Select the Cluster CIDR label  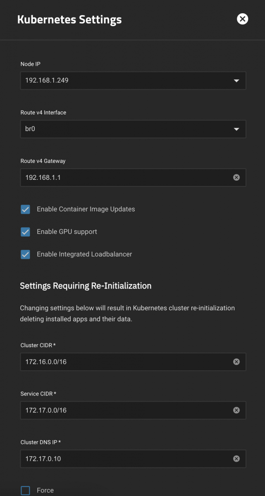[38, 345]
